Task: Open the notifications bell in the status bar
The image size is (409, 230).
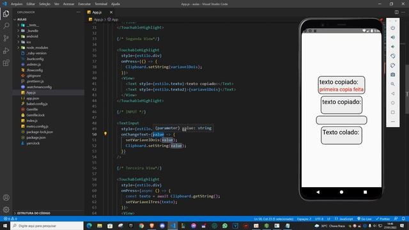Action: [403, 218]
